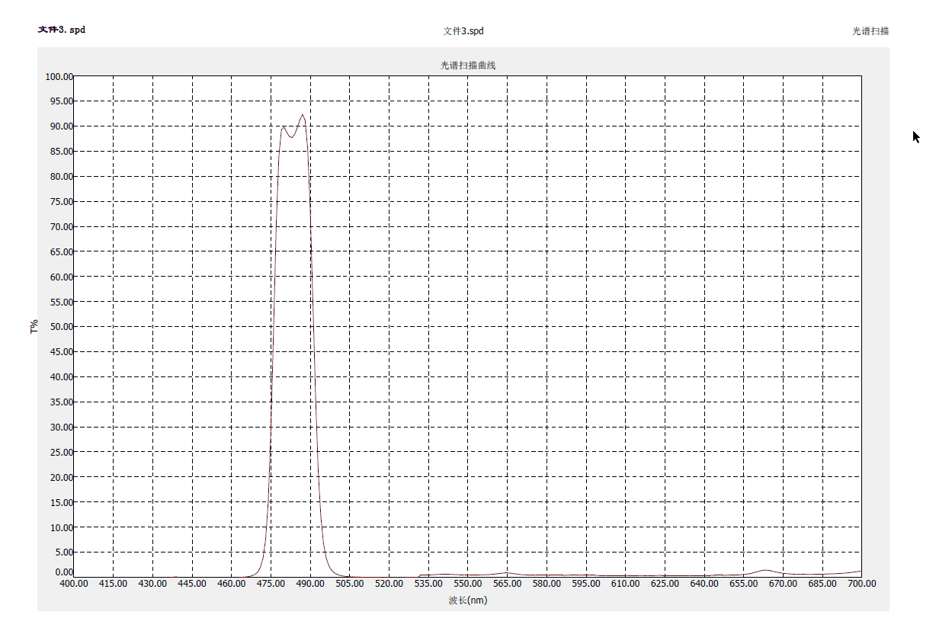The image size is (936, 631).
Task: Click the 25.00 y-axis tick label
Action: pyautogui.click(x=61, y=453)
